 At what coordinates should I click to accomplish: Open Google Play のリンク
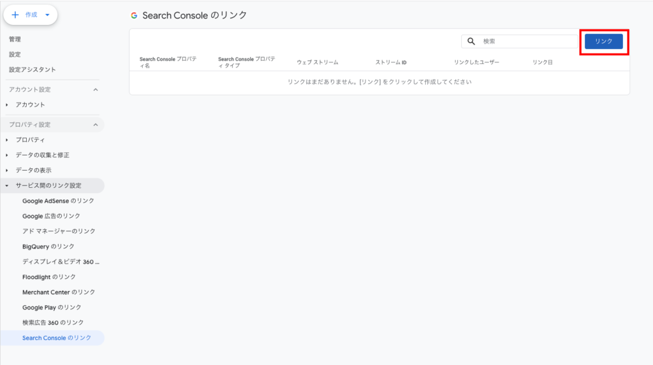(x=52, y=307)
